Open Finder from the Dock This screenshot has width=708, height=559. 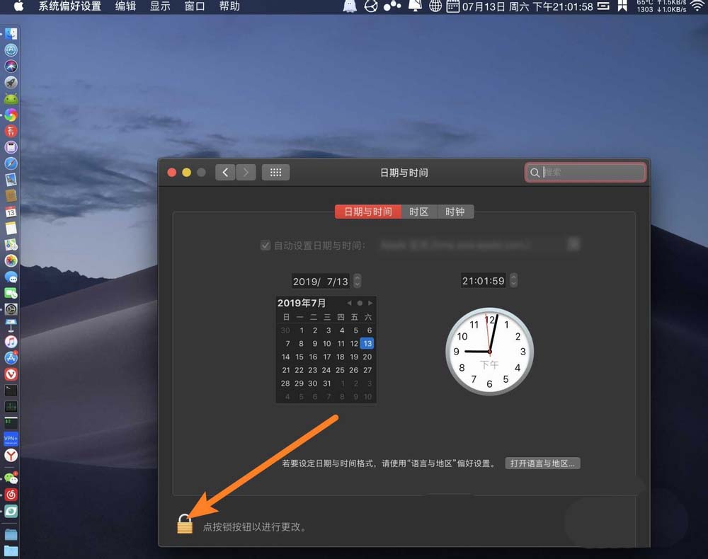point(11,32)
